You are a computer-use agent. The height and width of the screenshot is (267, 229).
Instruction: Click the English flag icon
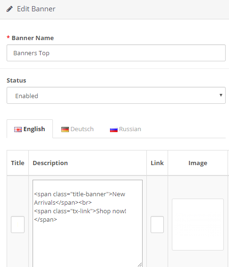click(x=18, y=129)
